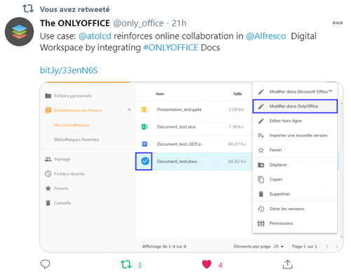Click the pptx presentation file icon
351x274 pixels.
[x=145, y=110]
